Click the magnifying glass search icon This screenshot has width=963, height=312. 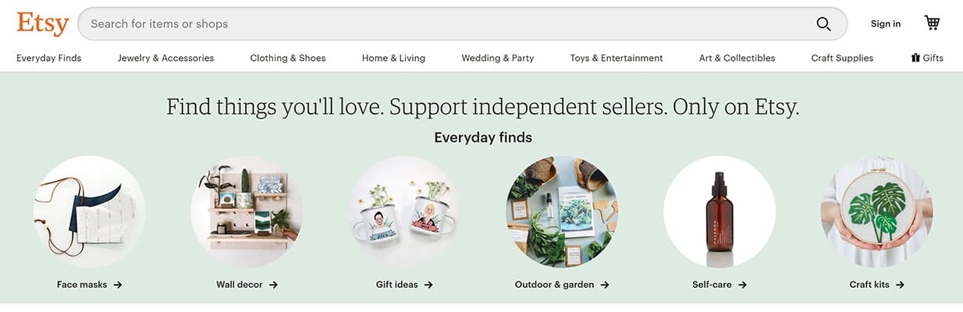point(823,24)
